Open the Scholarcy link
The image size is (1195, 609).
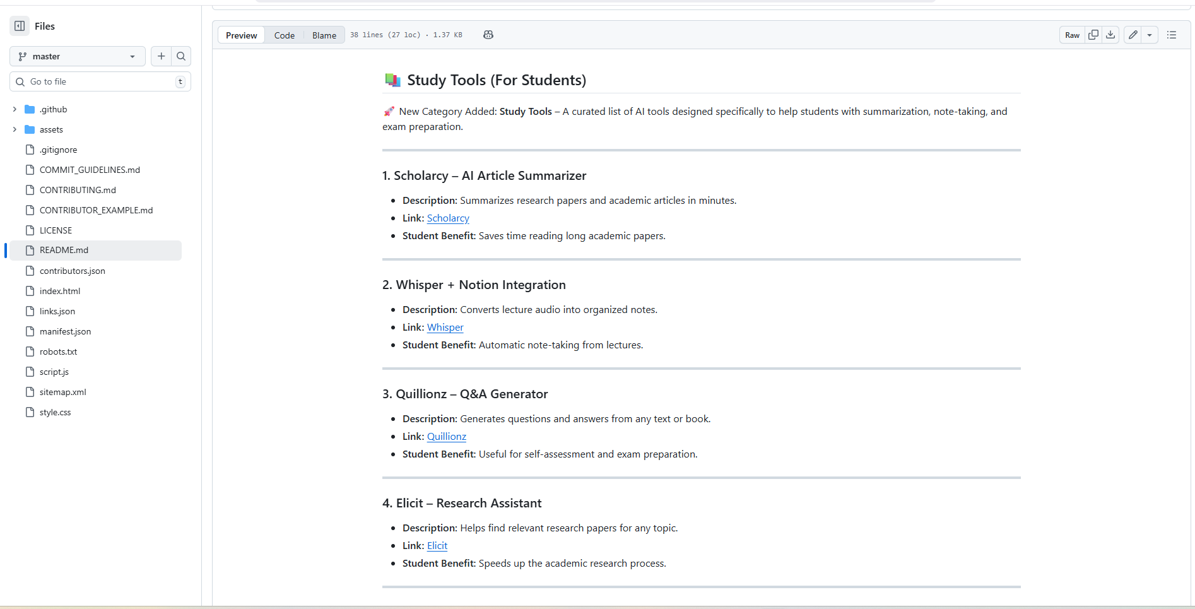point(448,218)
